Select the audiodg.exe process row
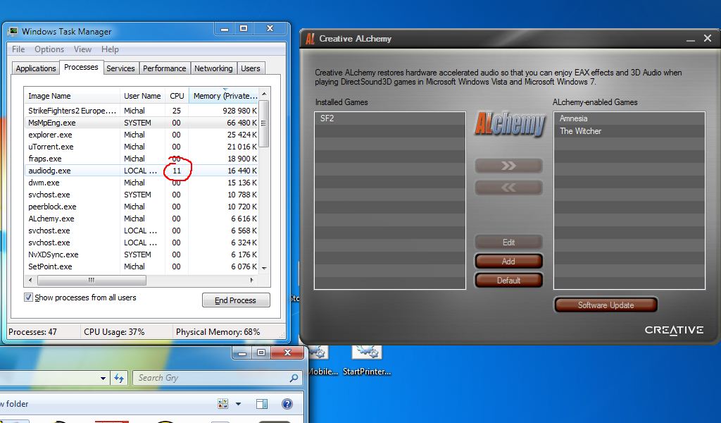The width and height of the screenshot is (721, 423). point(142,171)
